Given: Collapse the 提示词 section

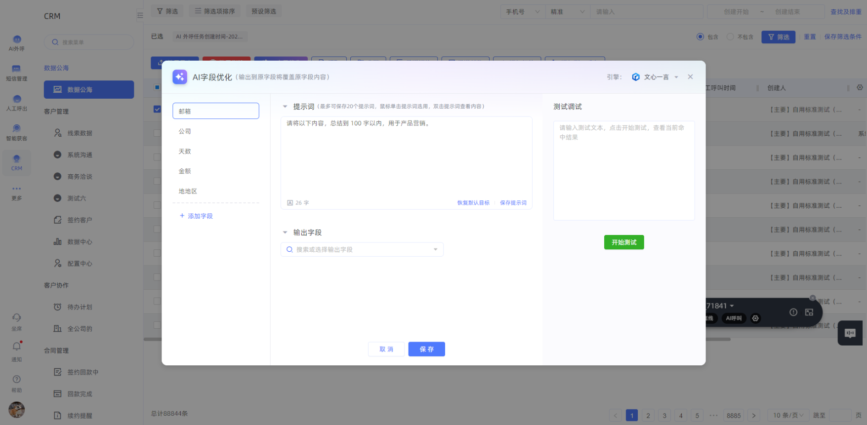Looking at the screenshot, I should tap(285, 107).
